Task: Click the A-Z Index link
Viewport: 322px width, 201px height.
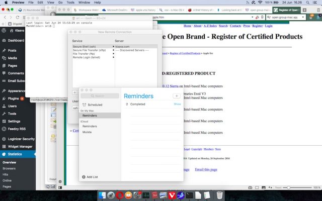Action: 210,26
